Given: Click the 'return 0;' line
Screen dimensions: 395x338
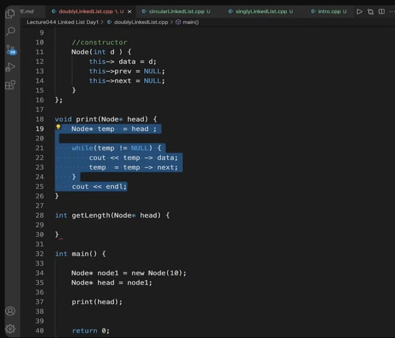Looking at the screenshot, I should [x=91, y=330].
